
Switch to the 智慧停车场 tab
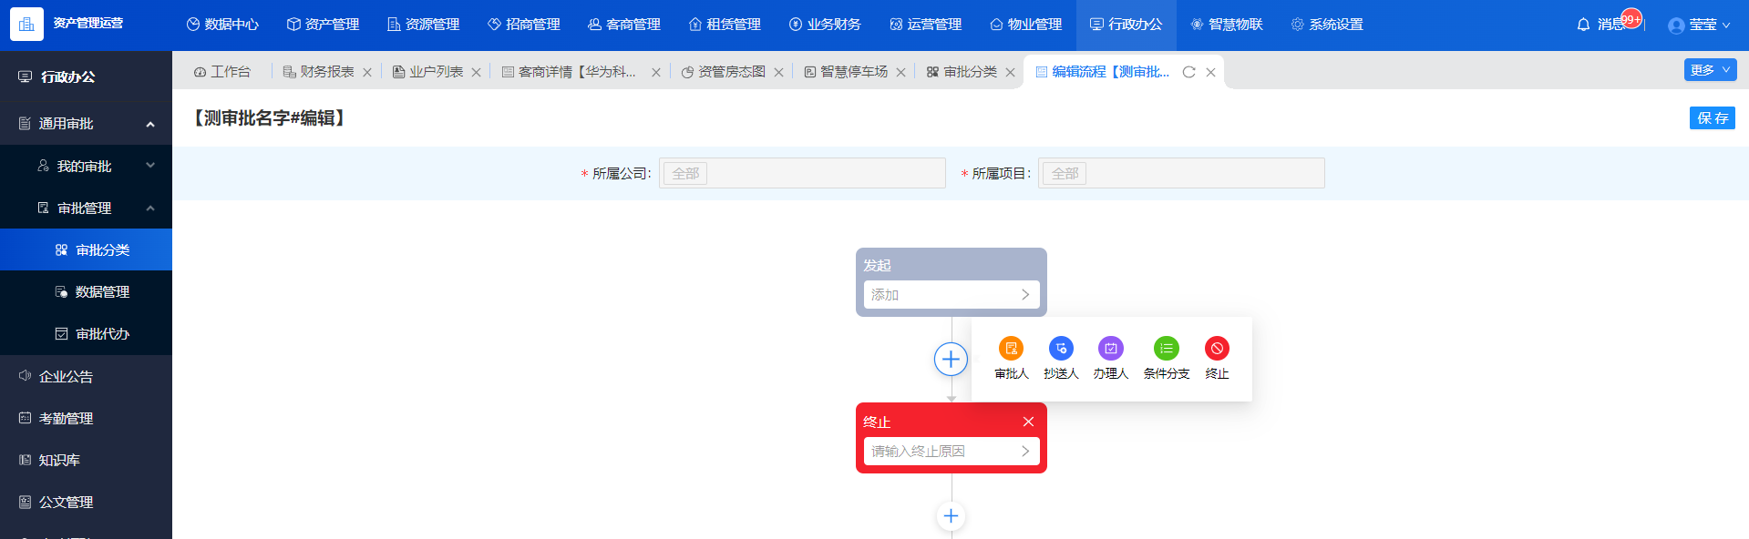click(845, 72)
